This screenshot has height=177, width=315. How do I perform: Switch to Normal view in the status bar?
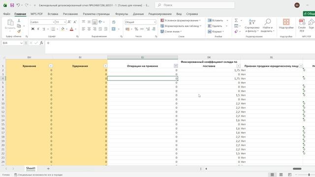click(x=272, y=175)
